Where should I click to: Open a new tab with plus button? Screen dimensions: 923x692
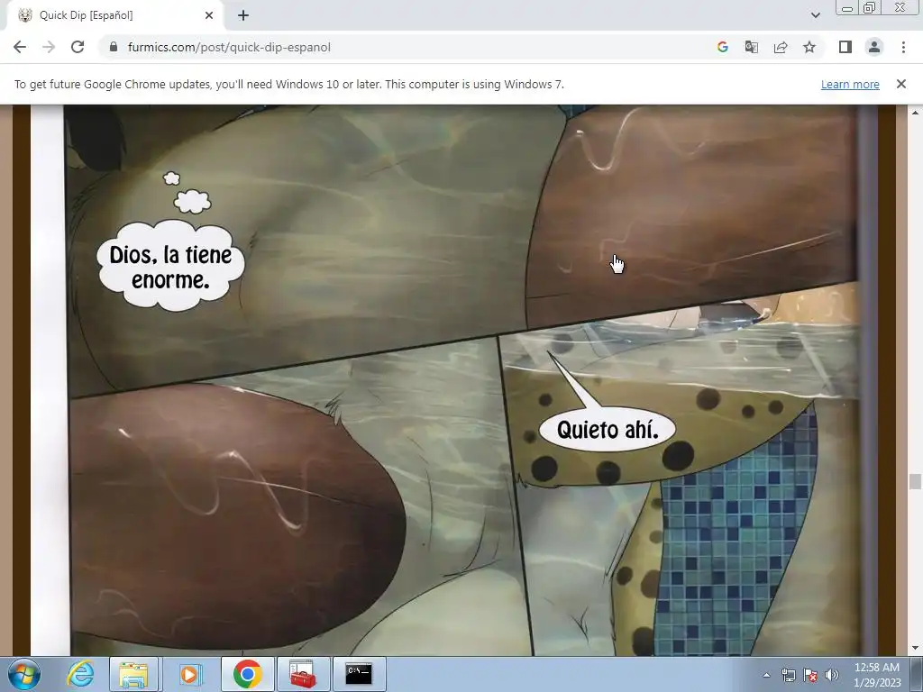pos(243,15)
